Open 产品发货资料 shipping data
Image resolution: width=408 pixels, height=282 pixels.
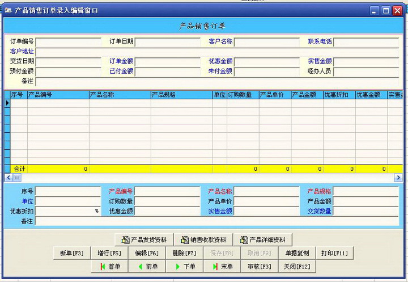click(x=144, y=240)
